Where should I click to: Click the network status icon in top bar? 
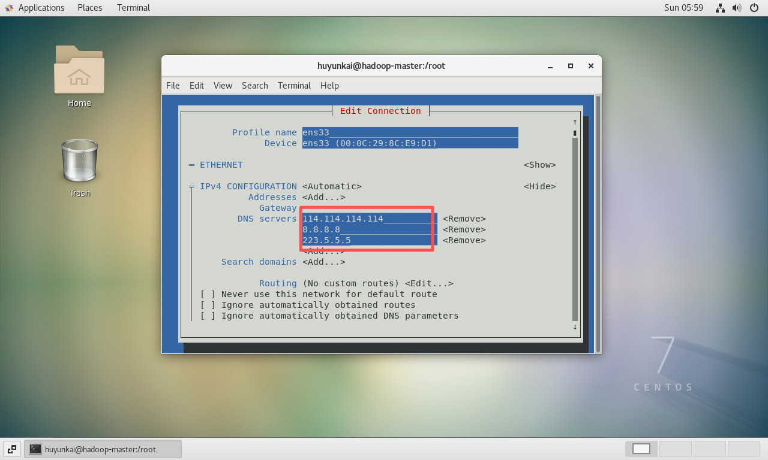coord(721,8)
